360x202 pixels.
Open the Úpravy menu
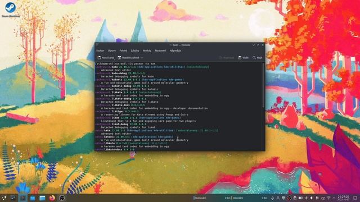pos(112,50)
